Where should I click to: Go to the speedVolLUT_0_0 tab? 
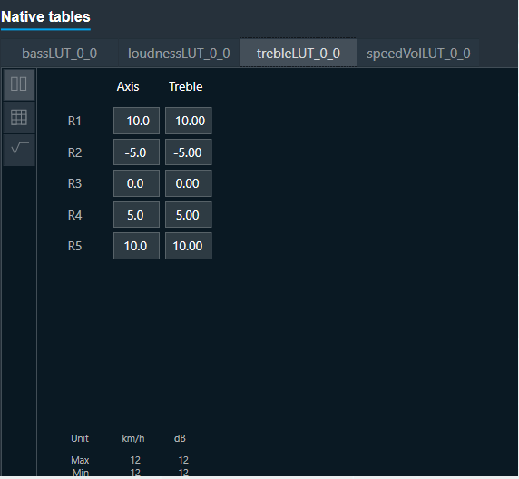[x=418, y=54]
